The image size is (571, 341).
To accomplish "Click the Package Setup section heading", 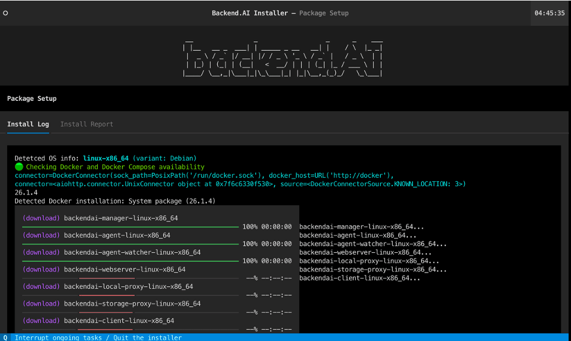I will point(32,98).
